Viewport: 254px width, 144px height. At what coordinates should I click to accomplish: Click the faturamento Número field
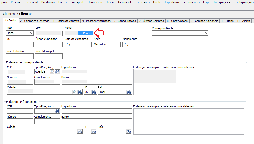pyautogui.click(x=20, y=121)
